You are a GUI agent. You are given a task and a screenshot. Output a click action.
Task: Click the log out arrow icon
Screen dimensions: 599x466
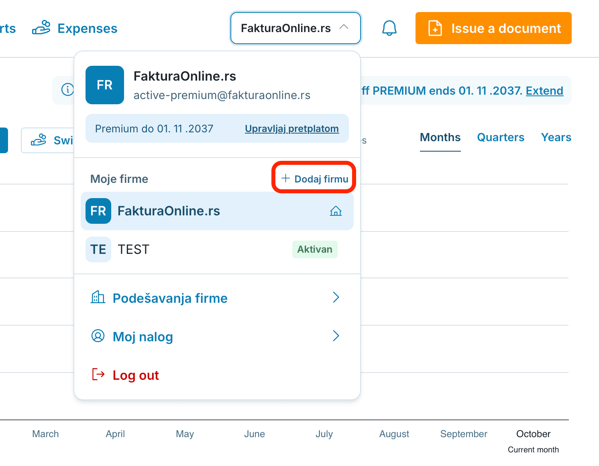coord(98,374)
